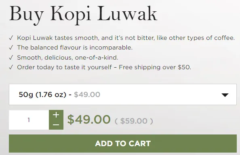This screenshot has height=155, width=240.
Task: Click the large green $49.00 price
Action: pos(89,120)
